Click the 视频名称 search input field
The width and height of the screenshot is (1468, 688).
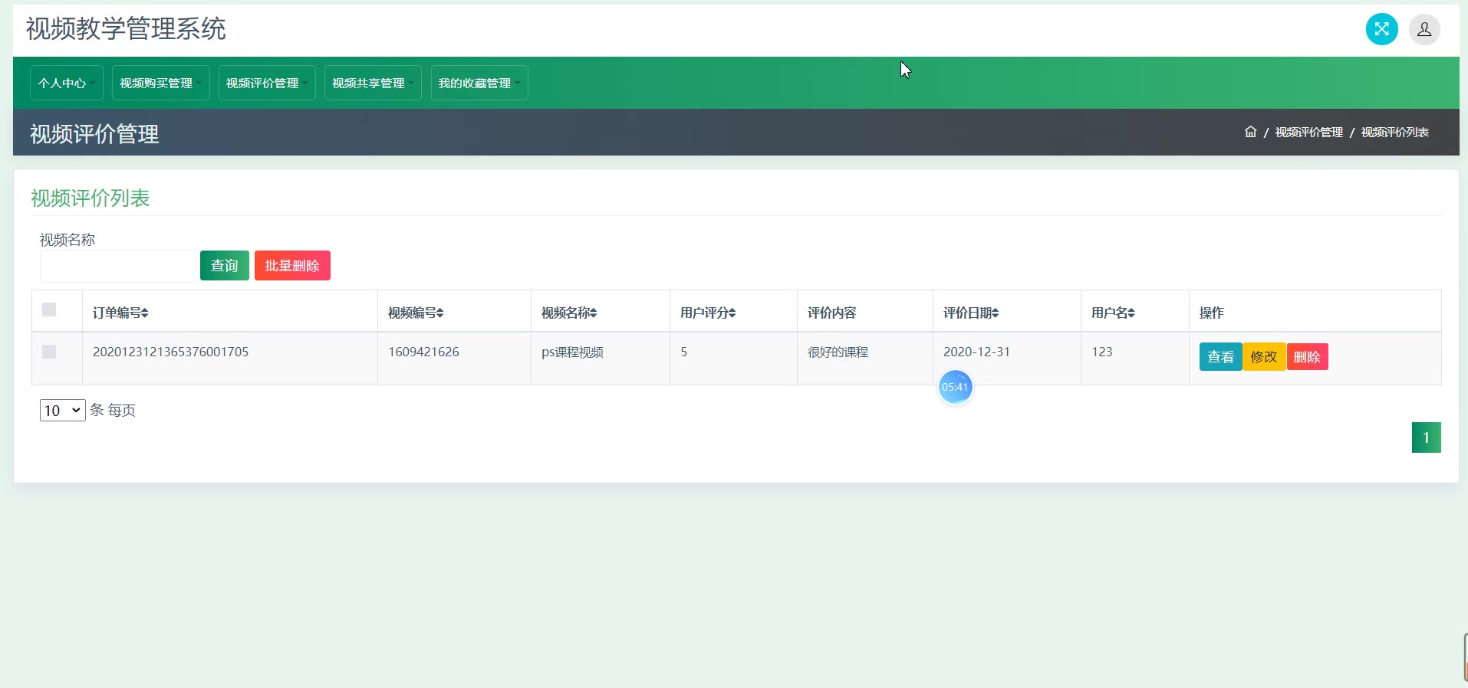[x=117, y=266]
